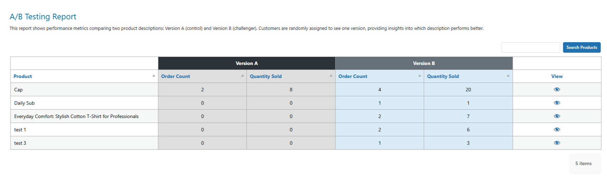View details for Everyday Comfort T-Shirt row
The height and width of the screenshot is (189, 607).
pyautogui.click(x=557, y=116)
